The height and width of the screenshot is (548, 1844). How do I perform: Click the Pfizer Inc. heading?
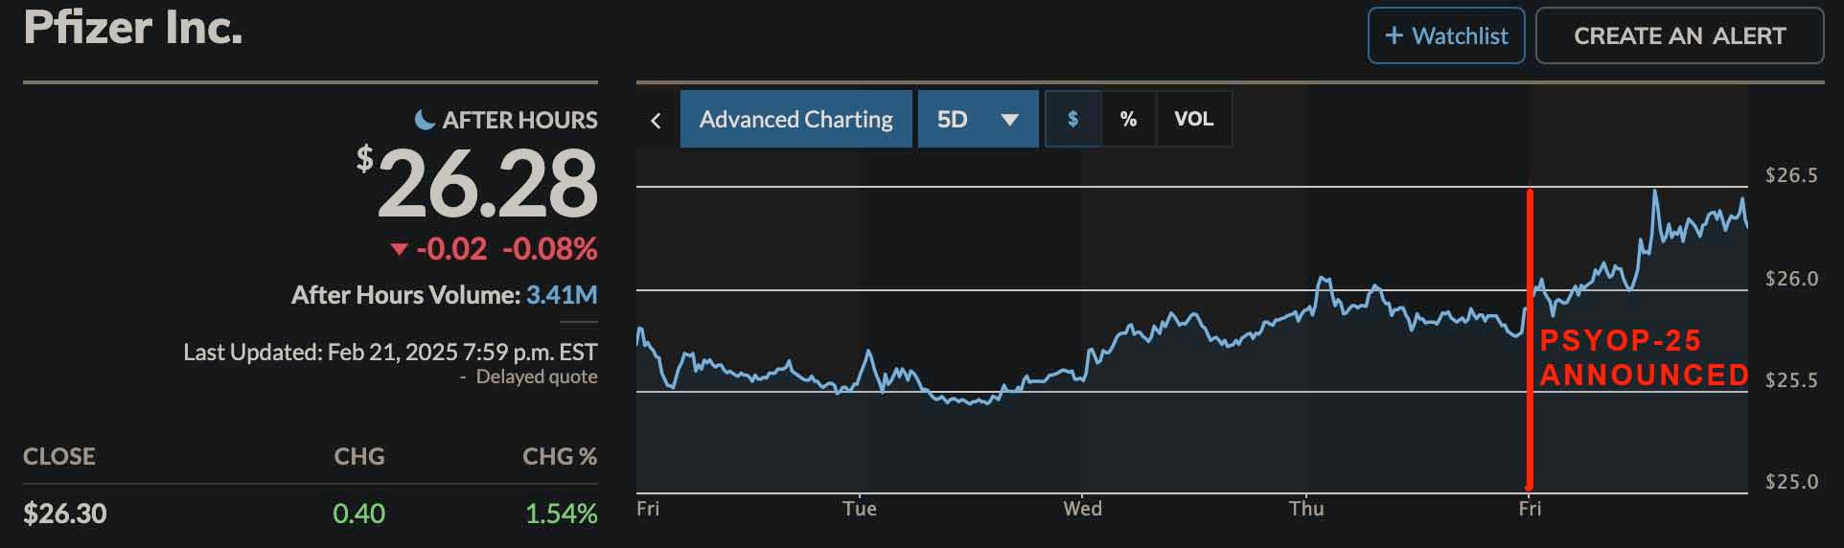pos(132,27)
